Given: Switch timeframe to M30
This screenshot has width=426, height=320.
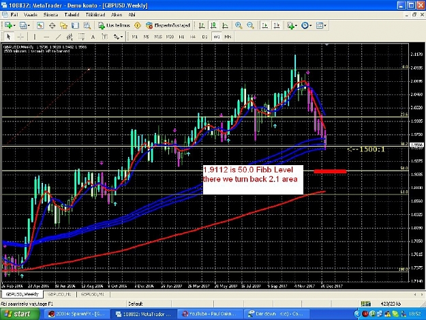Looking at the screenshot, I should [x=170, y=36].
